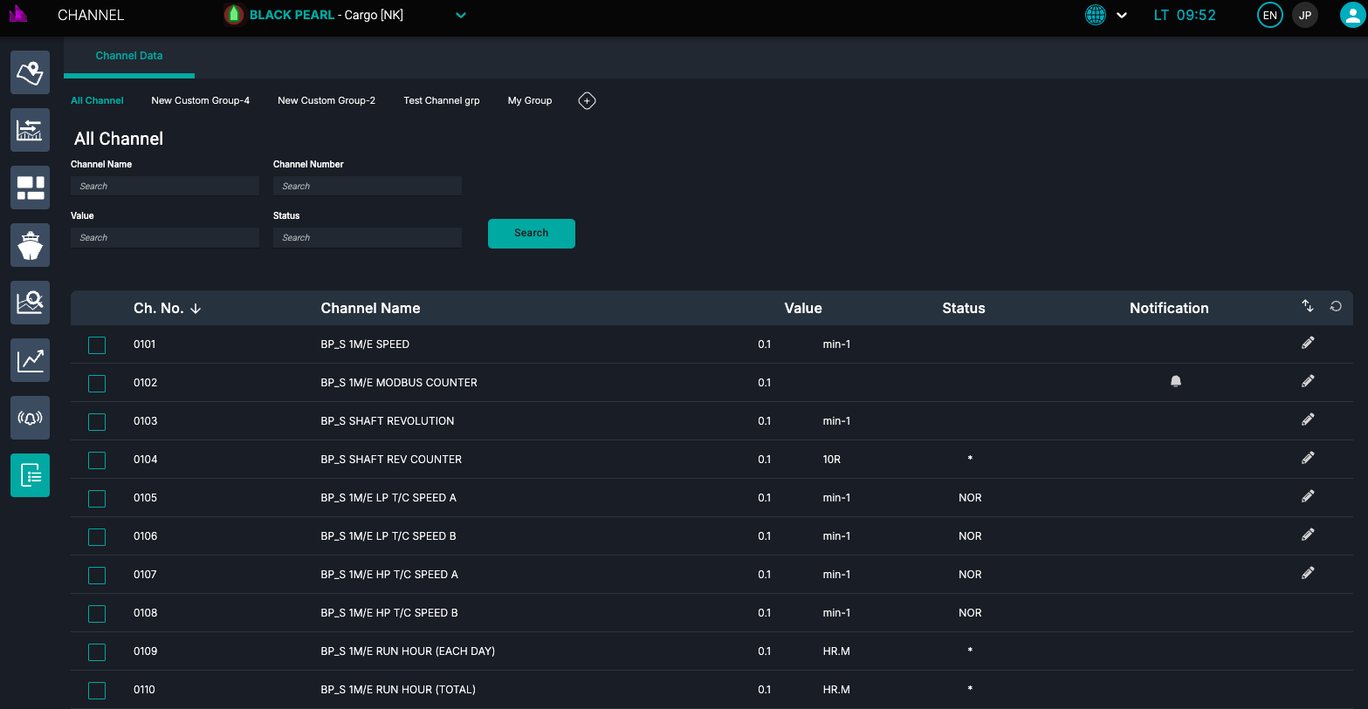Open the New Custom Group-2 tab
1368x709 pixels.
click(x=327, y=101)
